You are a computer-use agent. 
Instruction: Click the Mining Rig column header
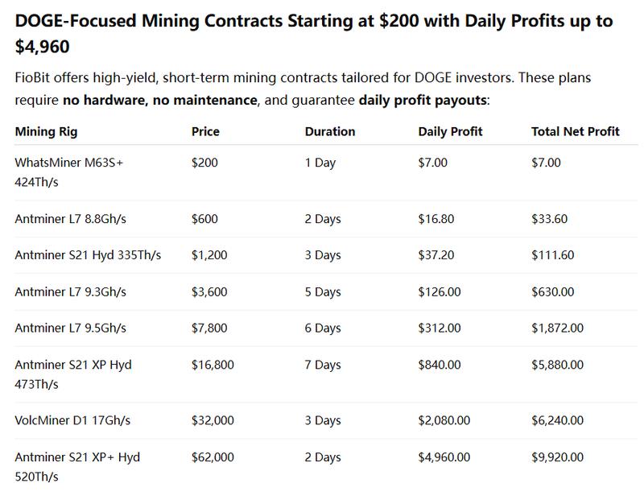coord(46,131)
